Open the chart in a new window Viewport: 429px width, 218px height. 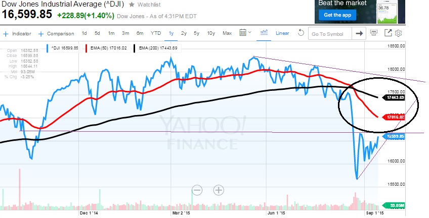pos(388,33)
